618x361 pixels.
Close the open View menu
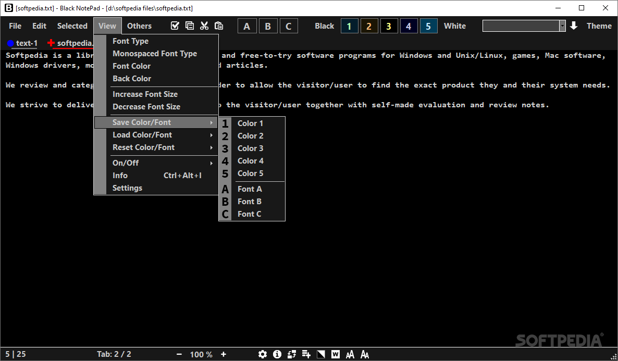click(x=107, y=26)
